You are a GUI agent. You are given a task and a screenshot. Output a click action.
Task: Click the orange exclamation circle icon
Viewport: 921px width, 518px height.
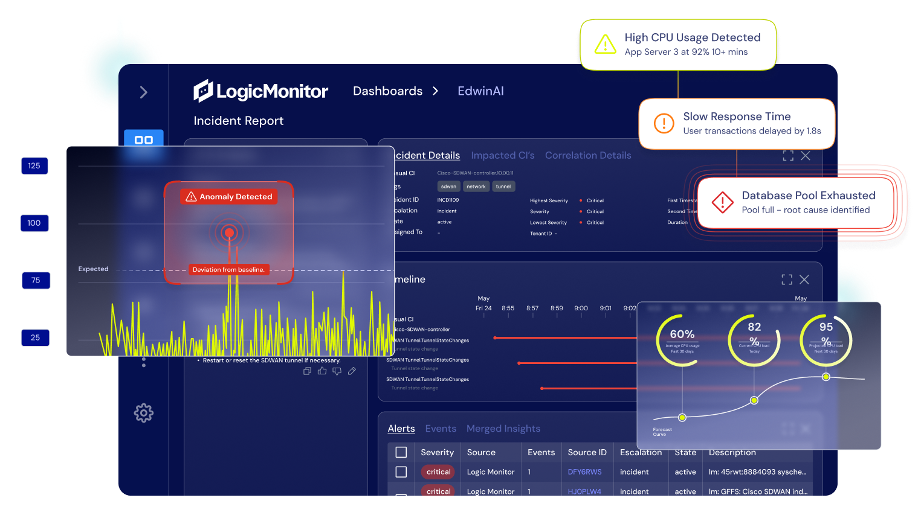click(x=664, y=124)
